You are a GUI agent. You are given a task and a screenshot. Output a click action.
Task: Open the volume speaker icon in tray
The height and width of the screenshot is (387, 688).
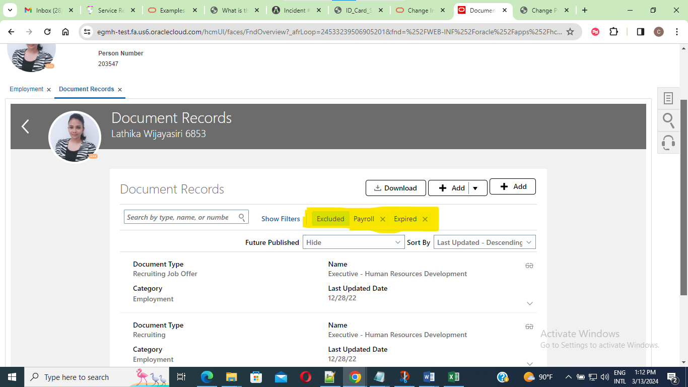[605, 377]
